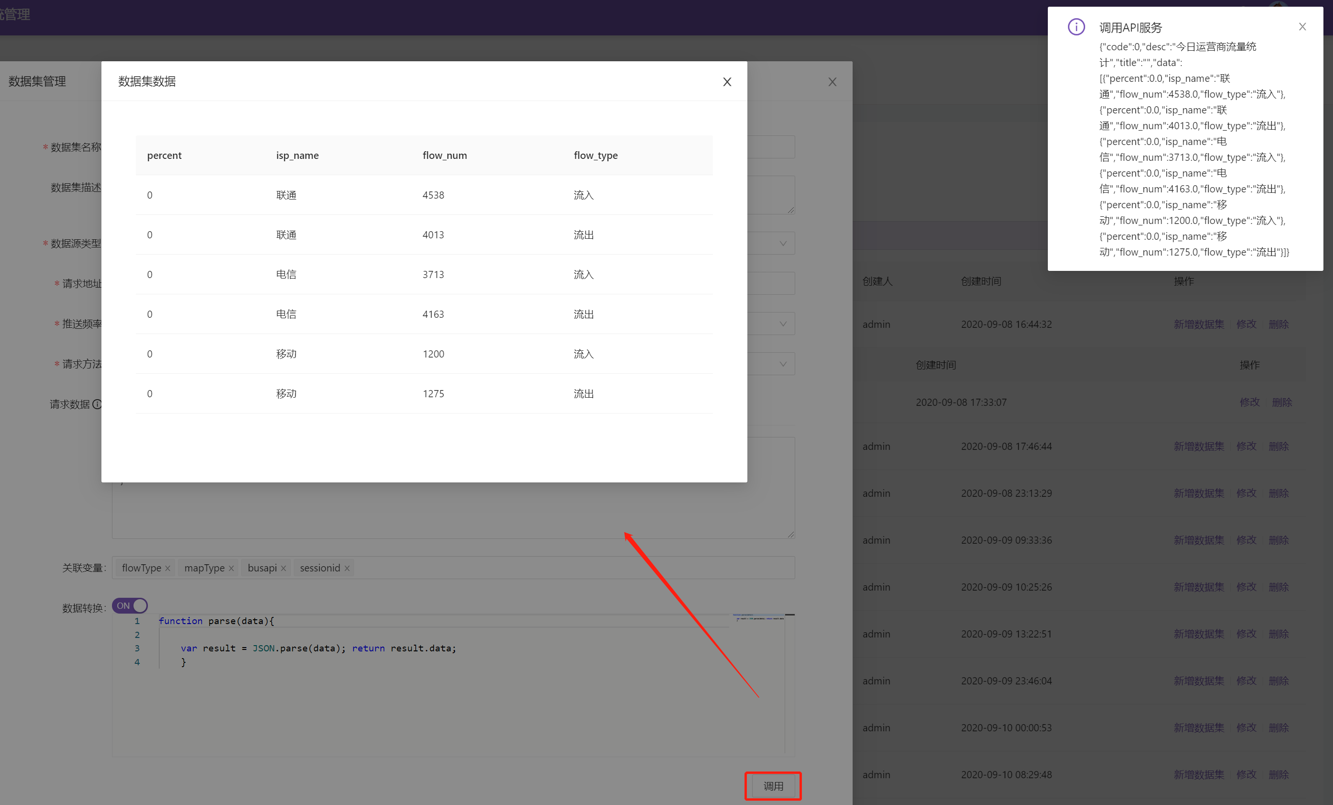Click 删除 in the 2020-09-09 09:33:36 row

pos(1279,540)
